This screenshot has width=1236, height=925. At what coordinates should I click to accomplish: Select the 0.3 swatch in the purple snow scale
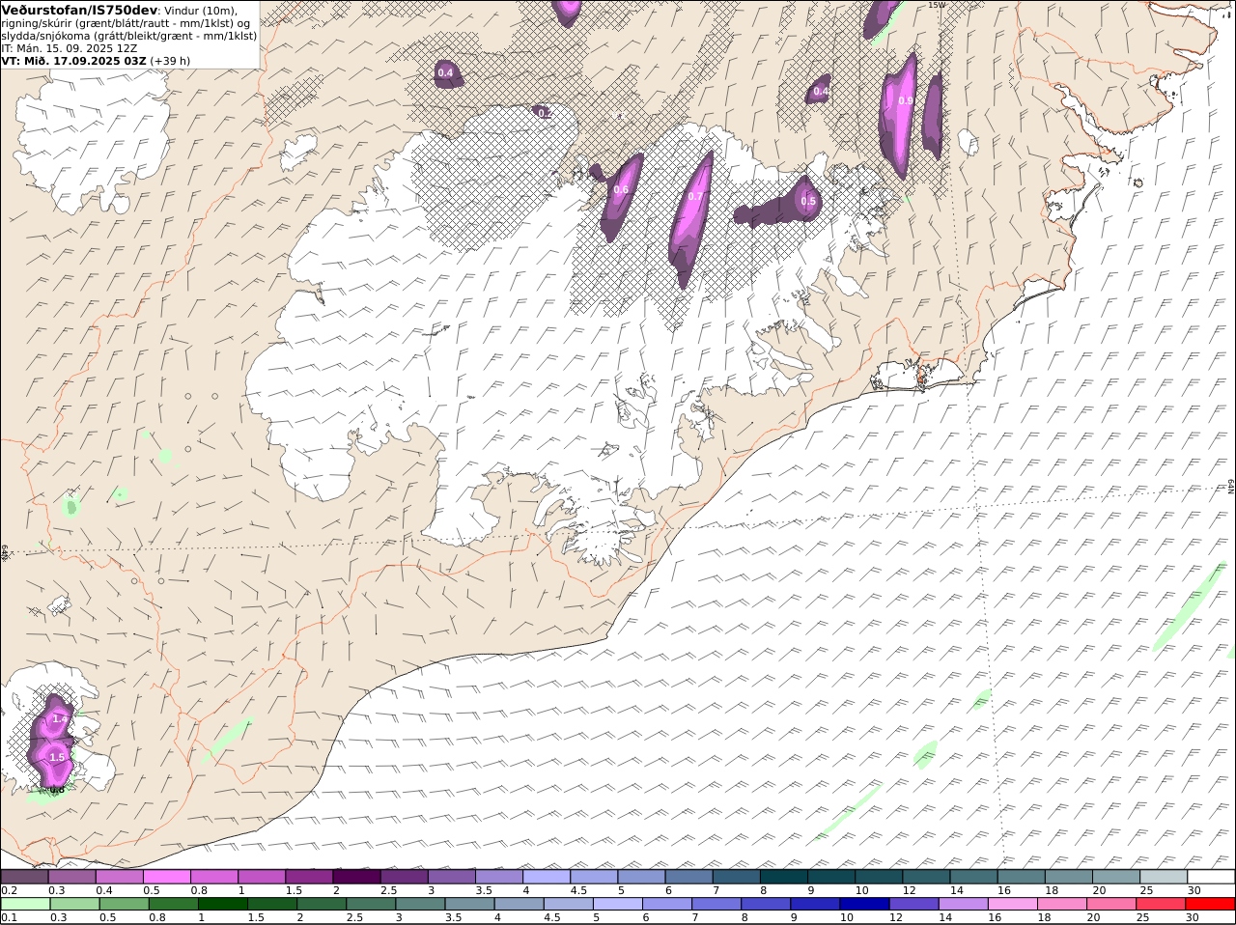tap(71, 877)
